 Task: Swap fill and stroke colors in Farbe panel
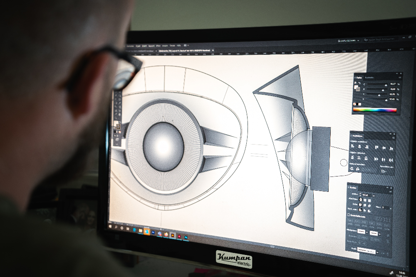tap(359, 83)
